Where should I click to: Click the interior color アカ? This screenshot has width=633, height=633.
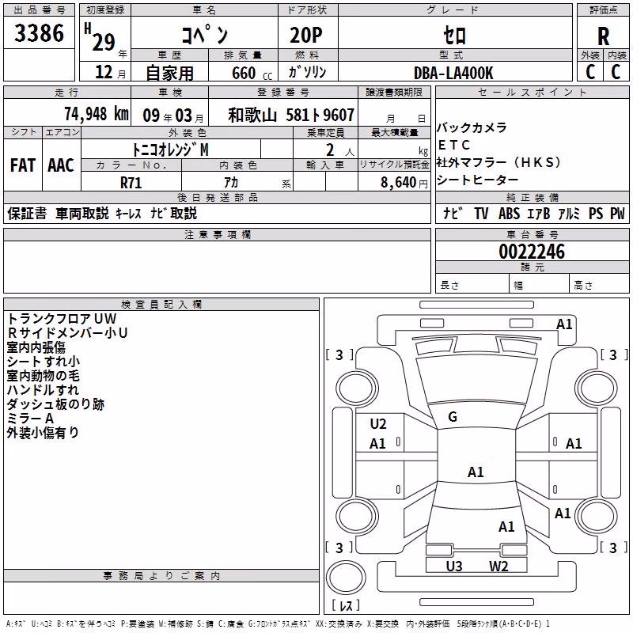pos(231,183)
